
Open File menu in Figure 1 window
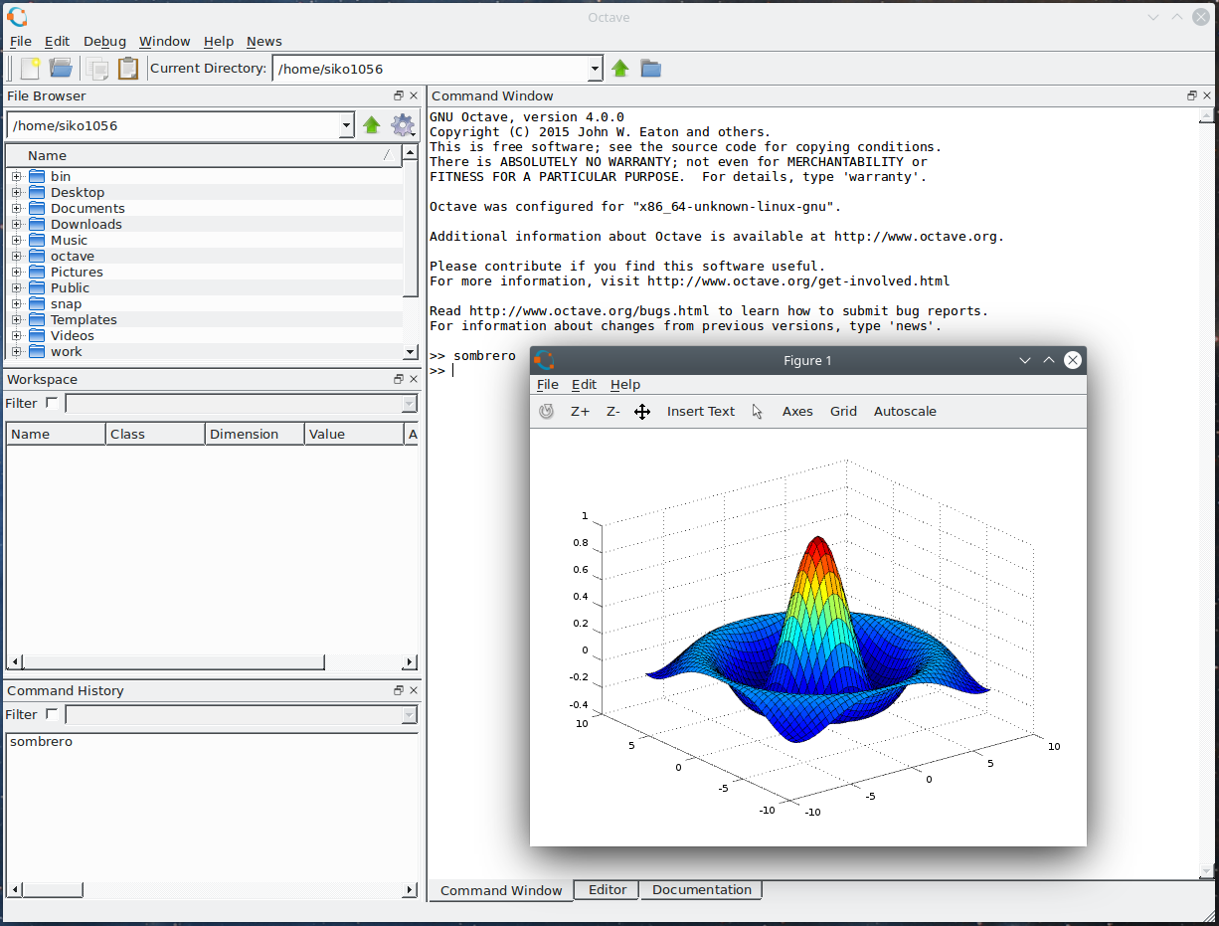(x=548, y=385)
